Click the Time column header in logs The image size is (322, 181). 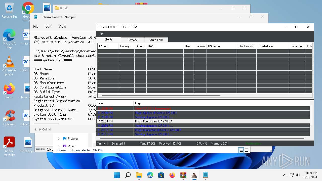(x=115, y=103)
